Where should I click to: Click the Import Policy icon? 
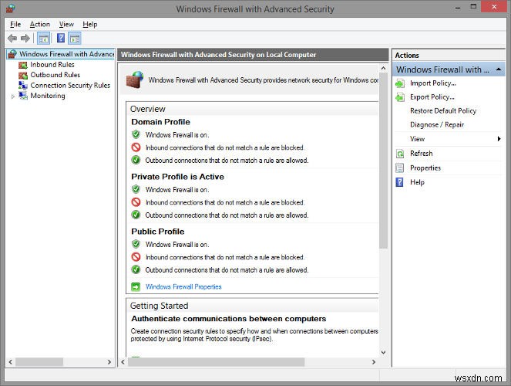tap(400, 83)
